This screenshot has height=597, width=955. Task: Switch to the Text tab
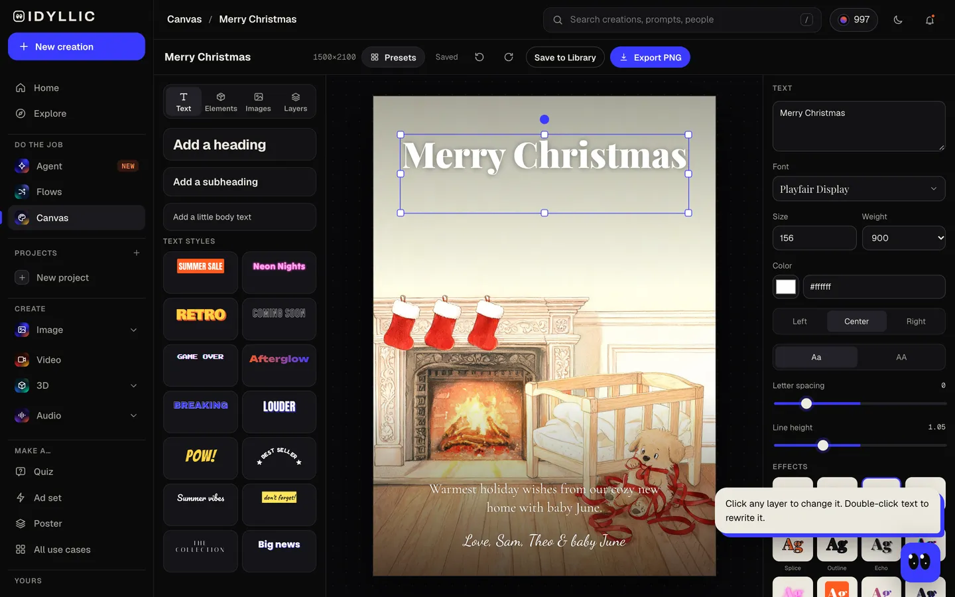pyautogui.click(x=184, y=101)
